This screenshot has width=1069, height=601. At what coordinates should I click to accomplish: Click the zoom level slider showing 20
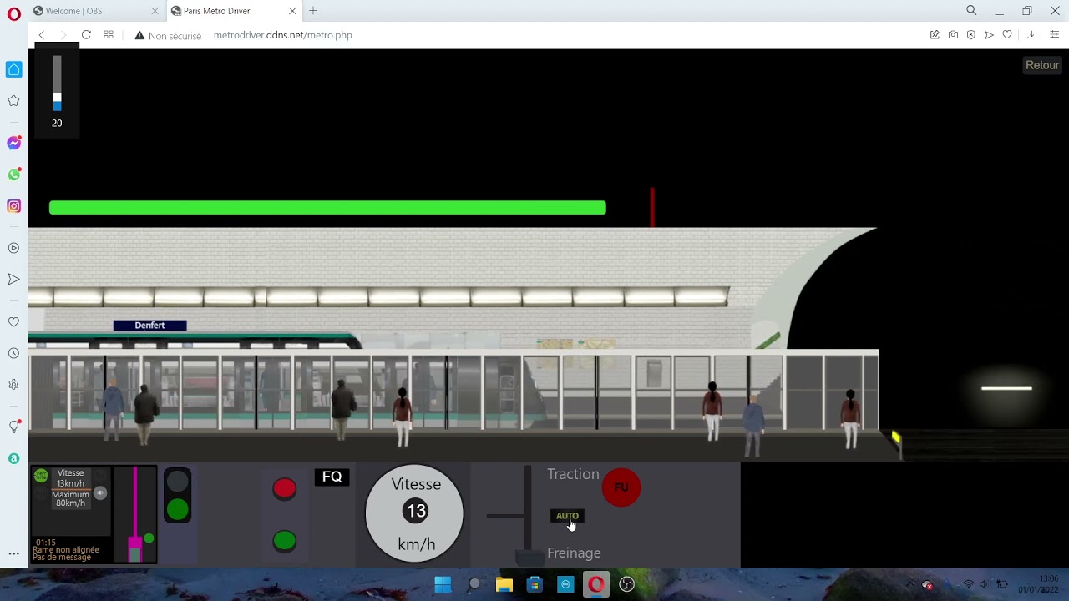click(x=57, y=83)
